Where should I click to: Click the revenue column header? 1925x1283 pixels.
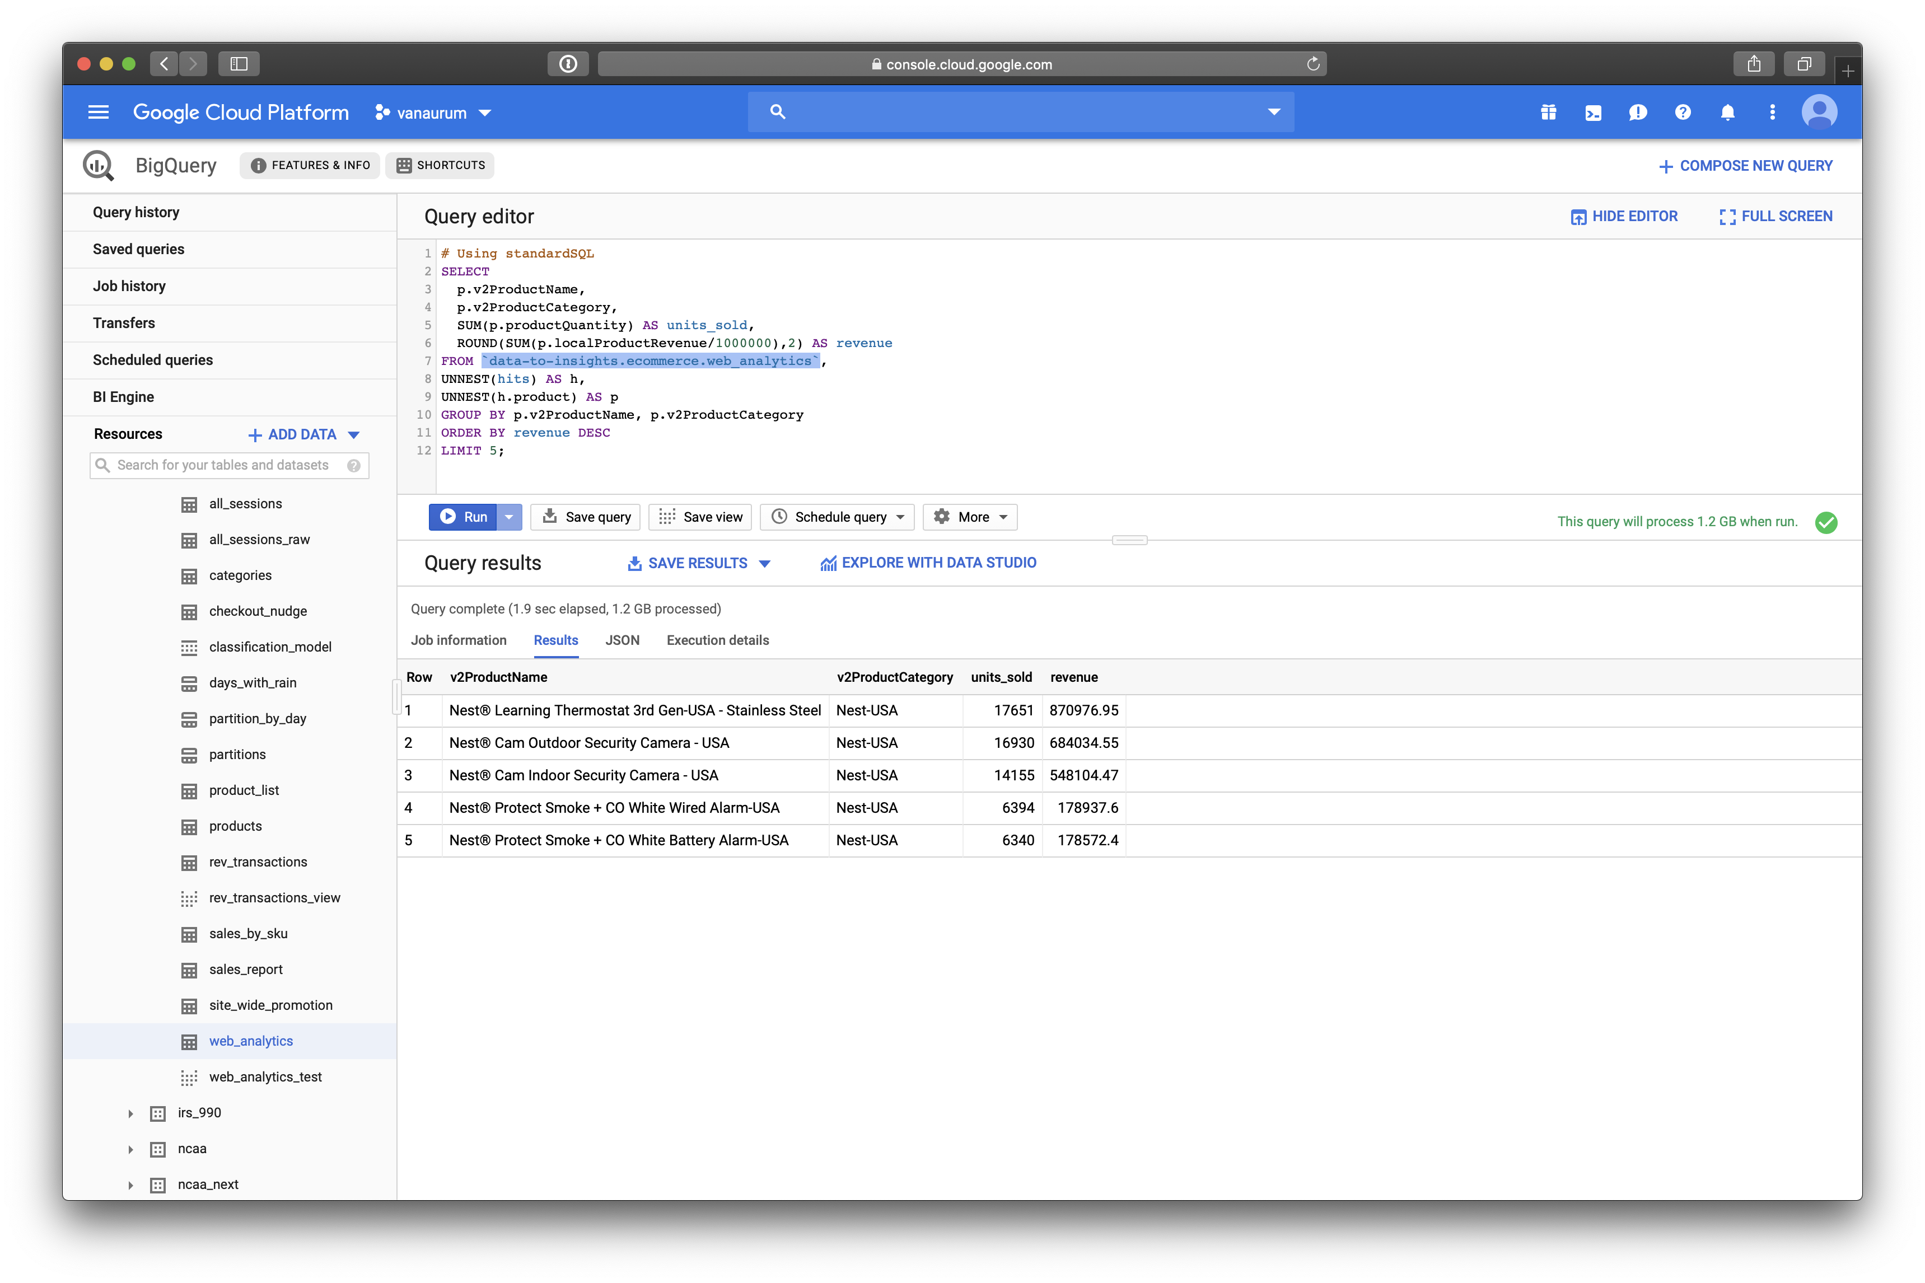(1074, 677)
